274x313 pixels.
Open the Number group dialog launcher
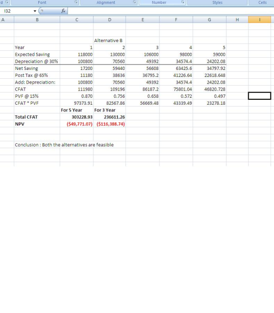tap(183, 2)
